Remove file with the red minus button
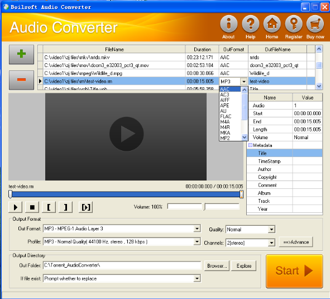Image resolution: width=330 pixels, height=299 pixels. (21, 80)
